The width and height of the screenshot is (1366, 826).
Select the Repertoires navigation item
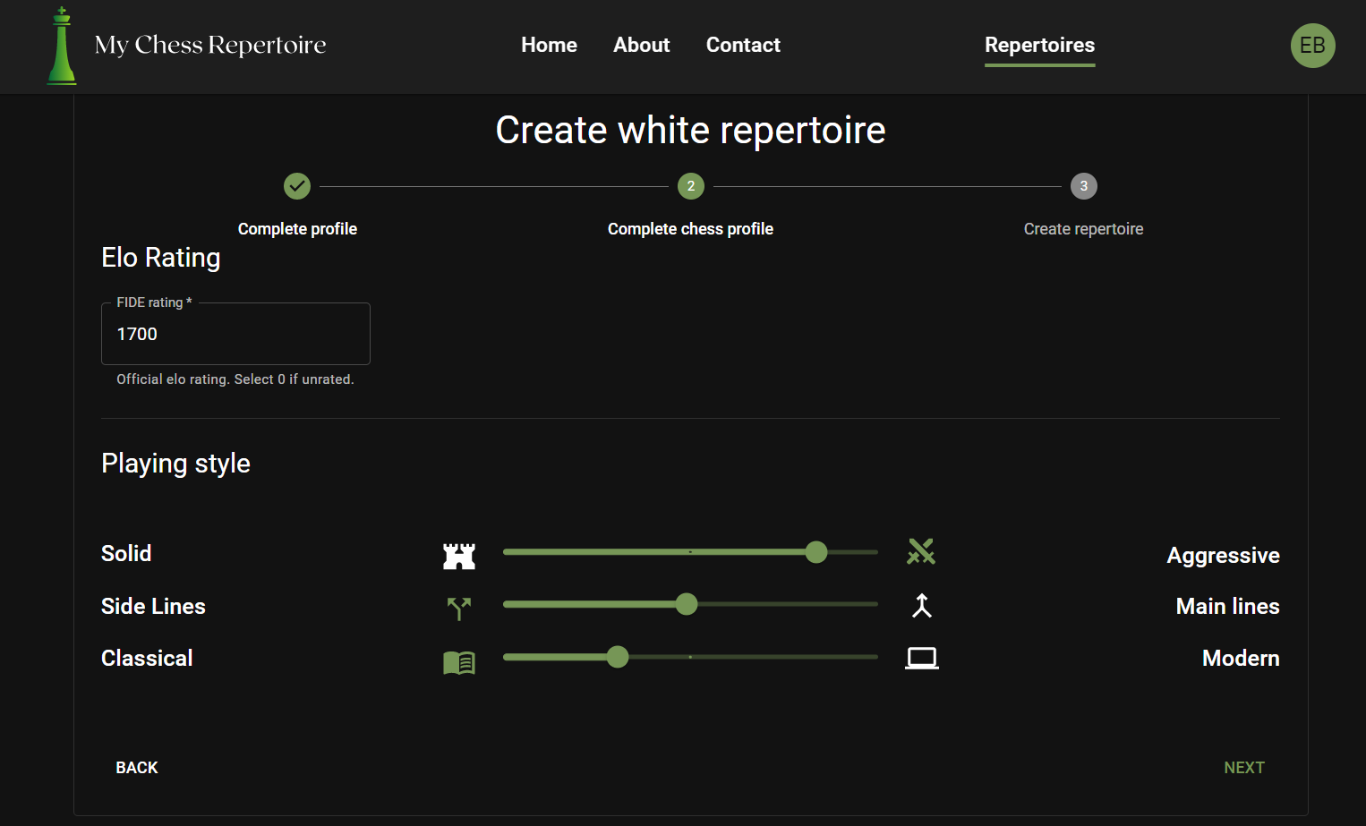1039,45
